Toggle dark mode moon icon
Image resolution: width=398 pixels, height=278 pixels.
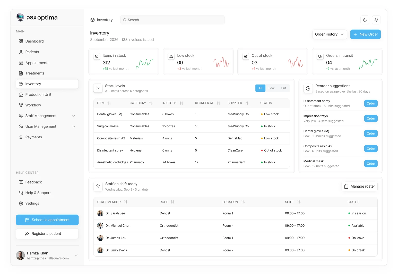[x=365, y=20]
